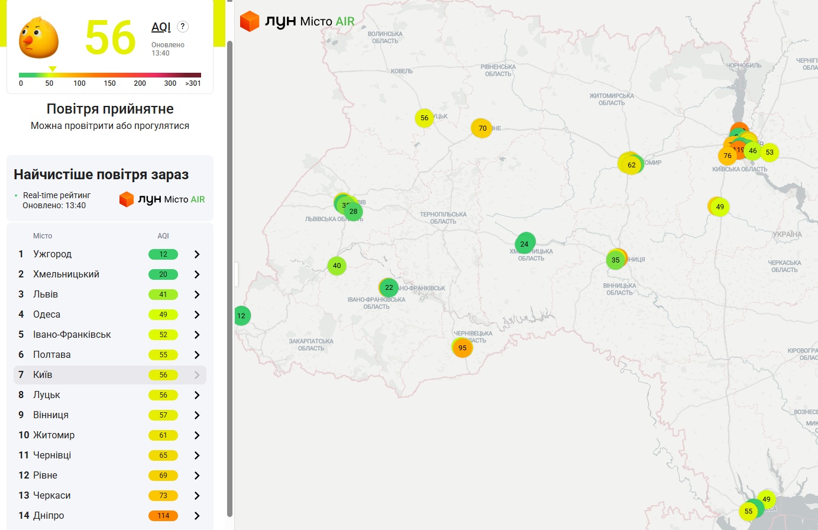Screen dimensions: 818x530
Task: Open the AQI underlined link
Action: pyautogui.click(x=161, y=27)
